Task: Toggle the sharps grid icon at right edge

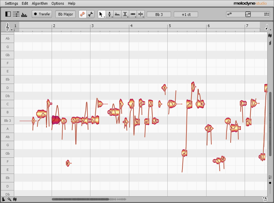Action: point(270,36)
